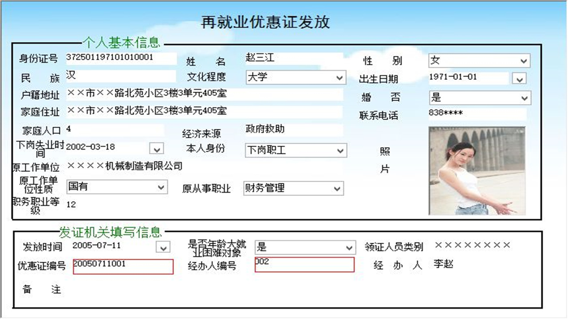Click the applicant's photo thumbnail

[x=476, y=171]
